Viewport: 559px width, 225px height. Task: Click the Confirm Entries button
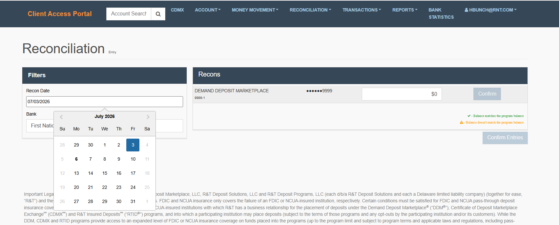point(505,138)
